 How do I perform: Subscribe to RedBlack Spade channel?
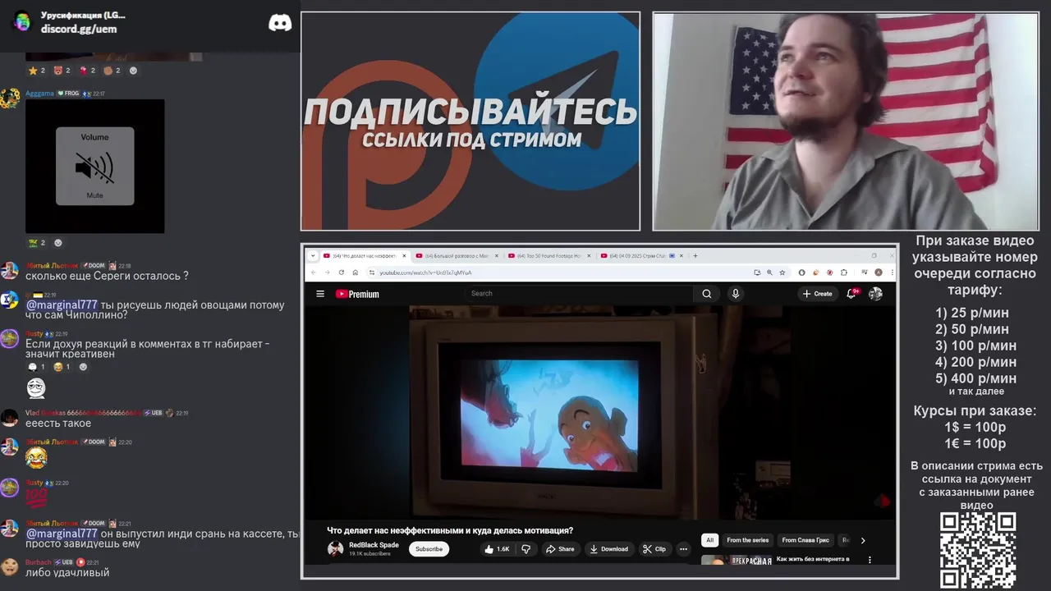[x=429, y=548]
